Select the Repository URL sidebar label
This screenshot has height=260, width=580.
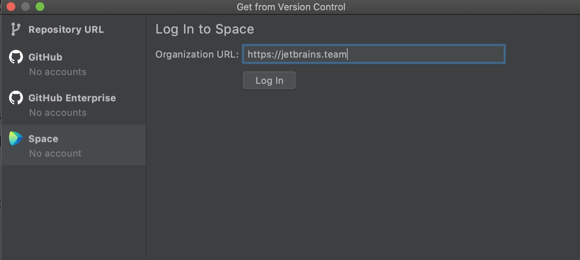[66, 29]
